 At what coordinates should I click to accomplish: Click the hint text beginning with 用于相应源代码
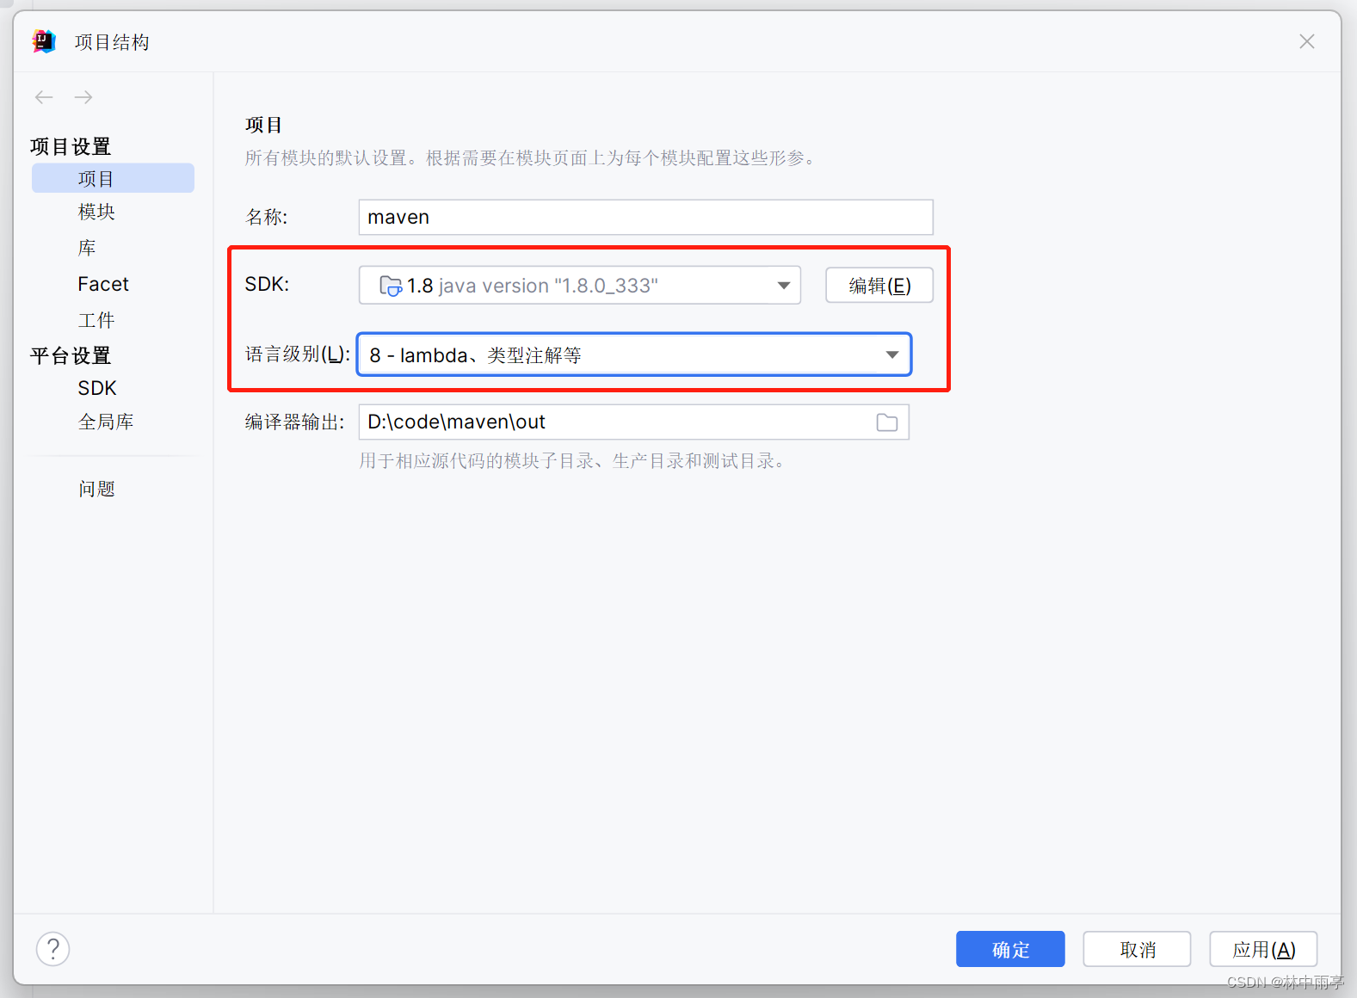click(x=572, y=461)
